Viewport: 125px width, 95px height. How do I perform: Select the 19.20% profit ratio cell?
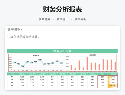112,86
